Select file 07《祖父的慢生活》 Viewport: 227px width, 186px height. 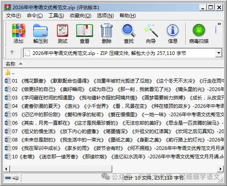(x=114, y=131)
